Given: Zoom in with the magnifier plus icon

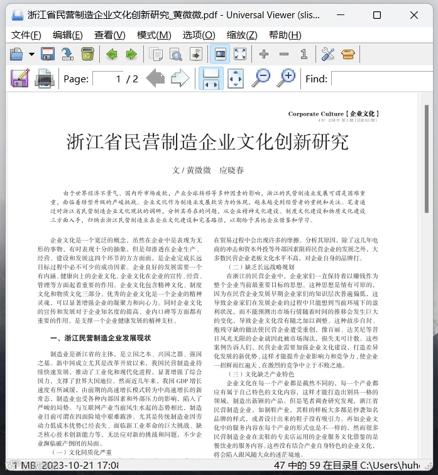Looking at the screenshot, I should [x=286, y=79].
